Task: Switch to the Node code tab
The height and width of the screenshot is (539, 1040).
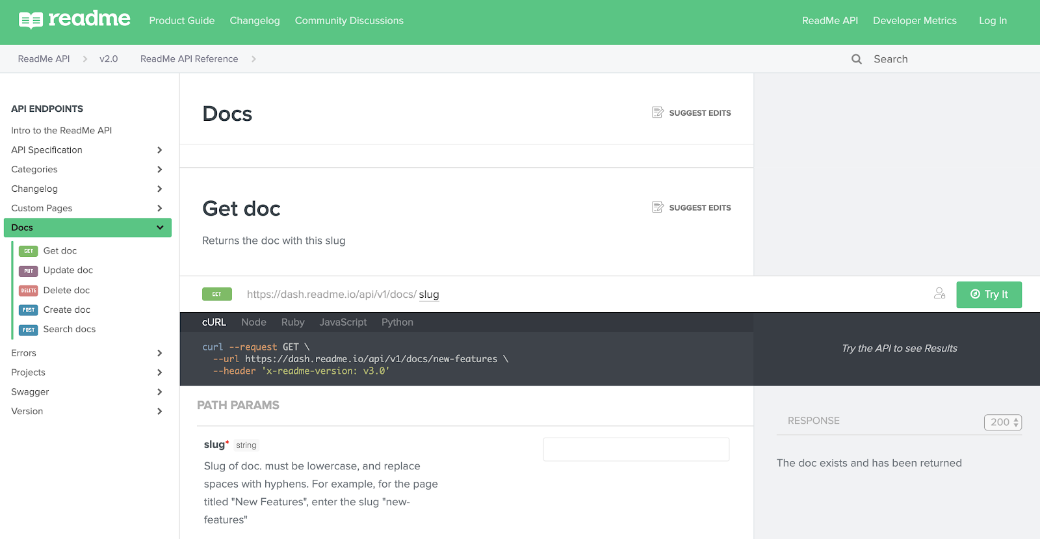Action: (x=253, y=322)
